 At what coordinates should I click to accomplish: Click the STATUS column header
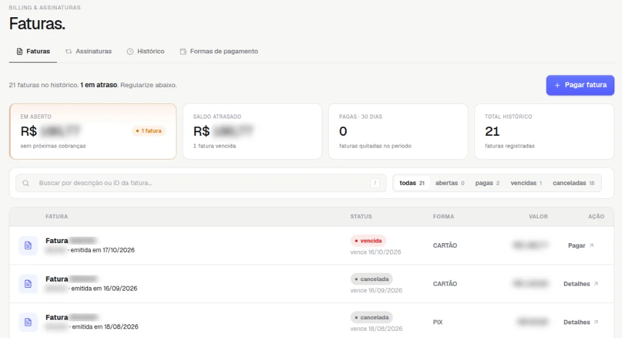click(x=361, y=217)
